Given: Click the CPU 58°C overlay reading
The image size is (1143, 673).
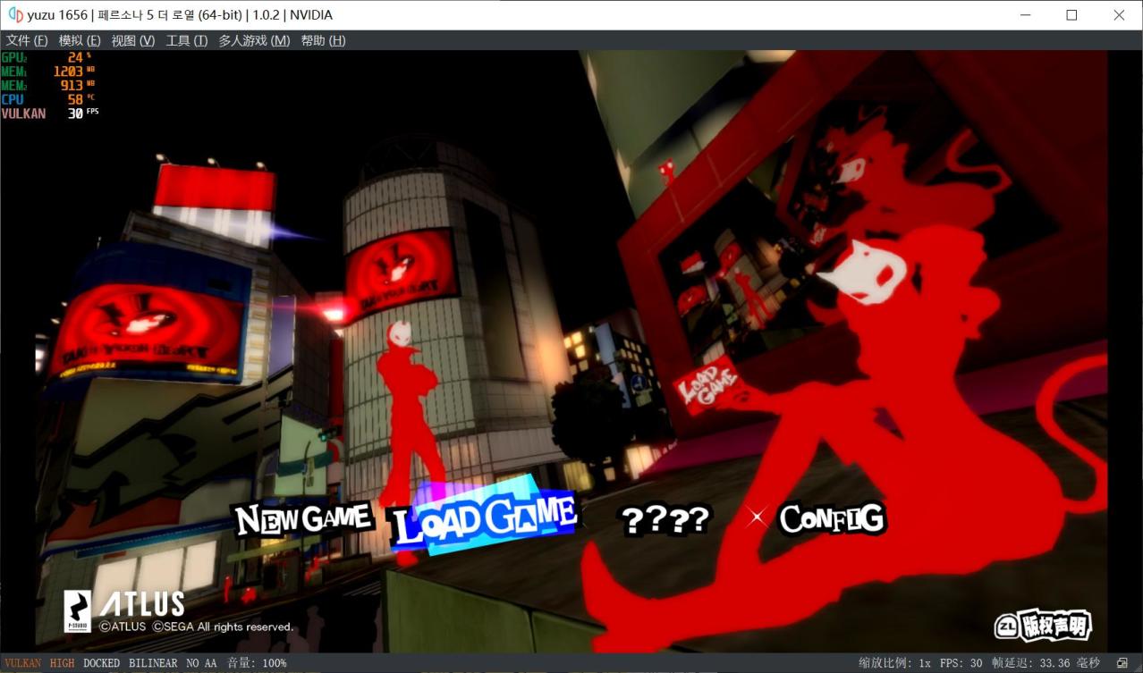Looking at the screenshot, I should pyautogui.click(x=47, y=100).
